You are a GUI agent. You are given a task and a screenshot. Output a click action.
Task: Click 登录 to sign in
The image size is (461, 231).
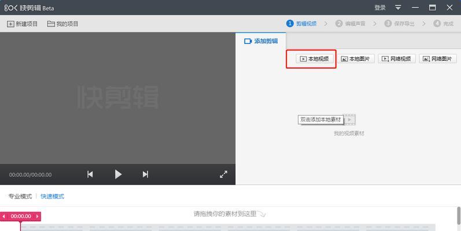pos(380,8)
